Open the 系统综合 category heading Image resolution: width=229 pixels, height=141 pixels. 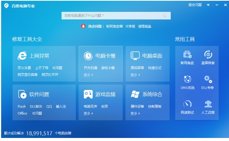point(152,95)
